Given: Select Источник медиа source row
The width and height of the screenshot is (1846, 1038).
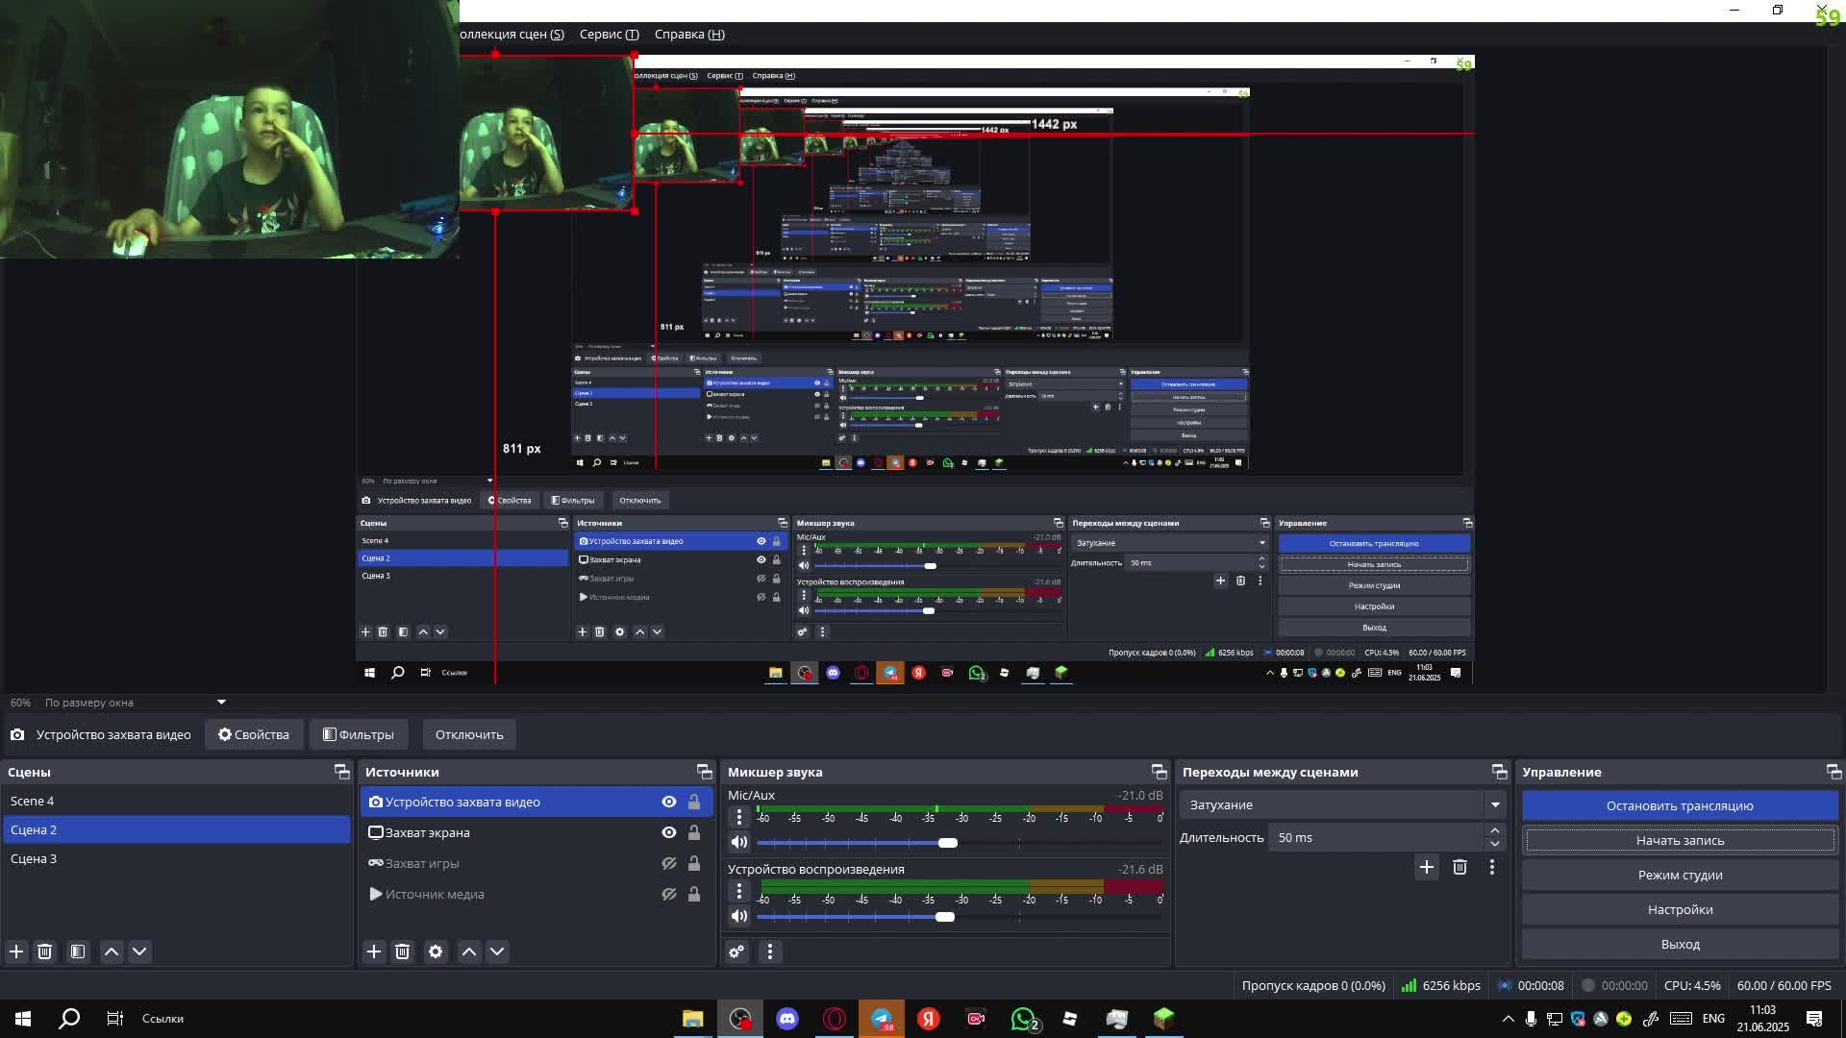Looking at the screenshot, I should point(536,894).
